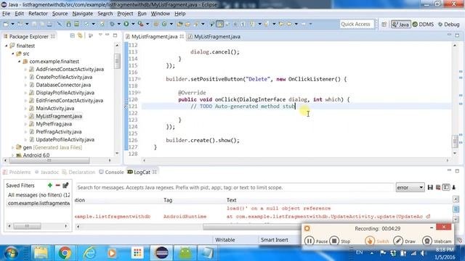Open the error log level dropdown
The image size is (465, 261).
(410, 188)
